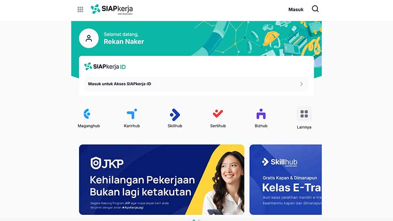Open the JKP Kehilangan Pekerjaan banner
The height and width of the screenshot is (221, 393).
(162, 180)
